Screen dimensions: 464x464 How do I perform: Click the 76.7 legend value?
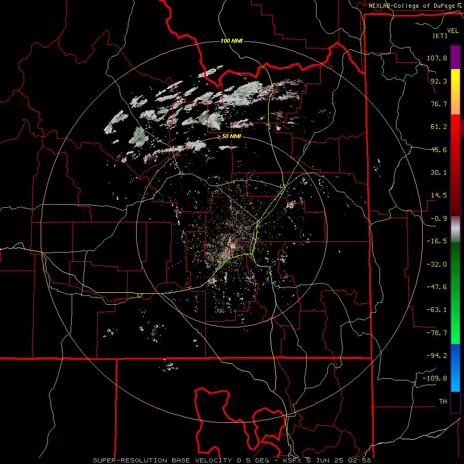[x=439, y=104]
